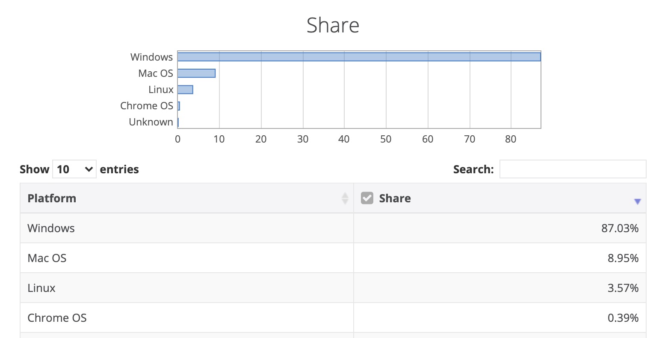Uncheck the Share column checkbox
The height and width of the screenshot is (338, 662).
[x=367, y=198]
